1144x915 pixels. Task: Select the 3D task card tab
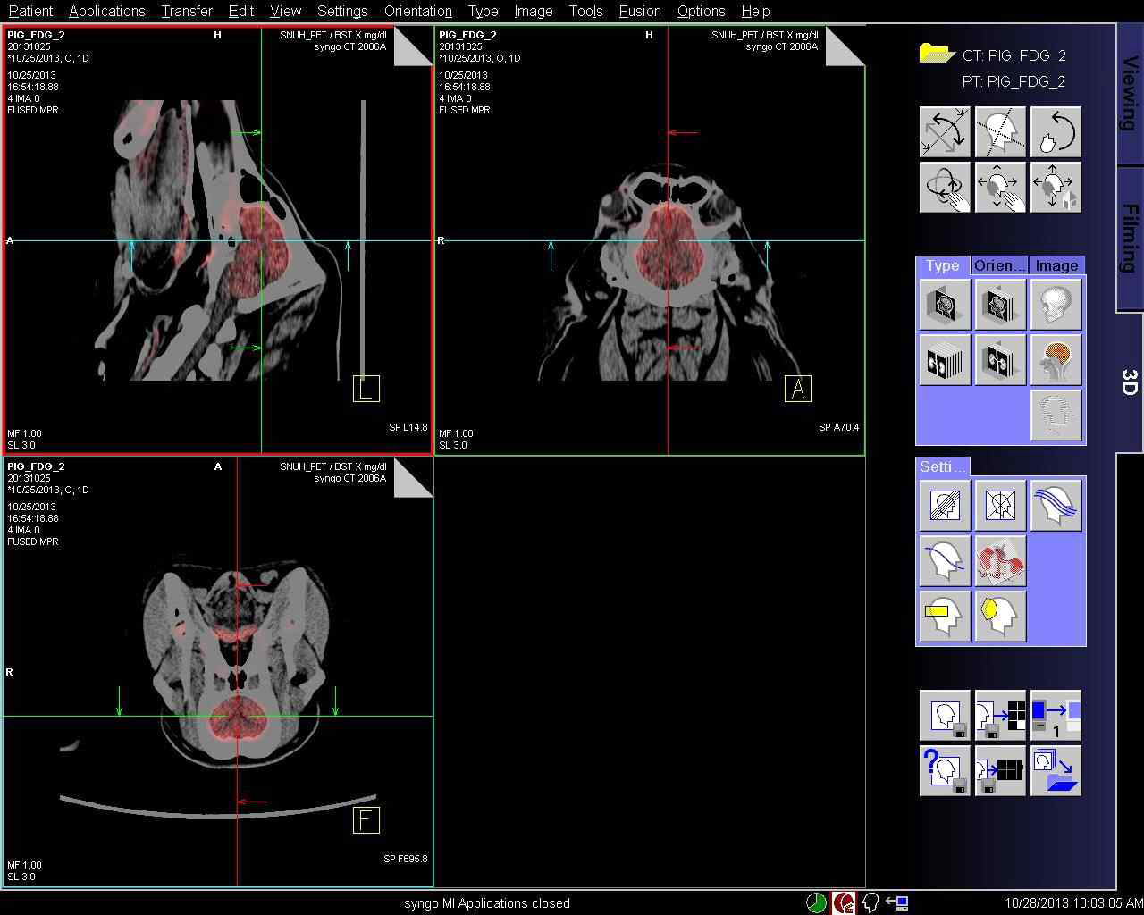click(x=1130, y=382)
